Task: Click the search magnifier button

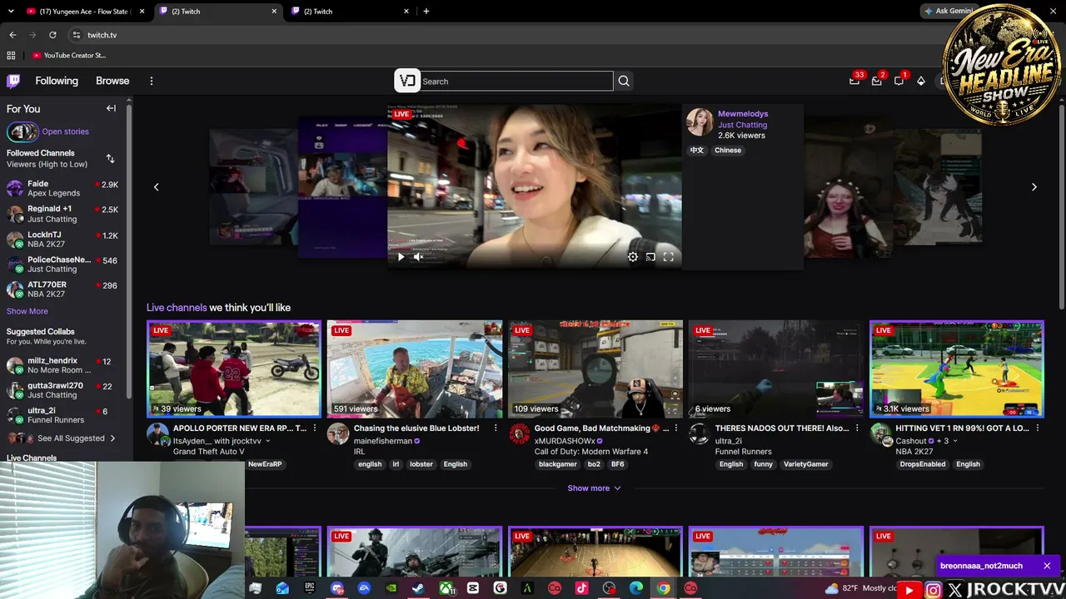Action: click(x=624, y=81)
